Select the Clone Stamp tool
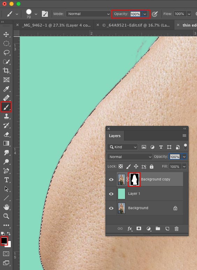 [x=6, y=116]
